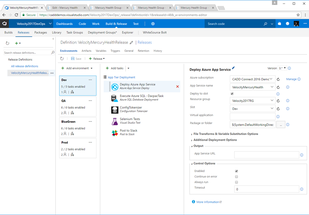
Task: Click the Visual Studio logo icon
Action: (x=4, y=24)
